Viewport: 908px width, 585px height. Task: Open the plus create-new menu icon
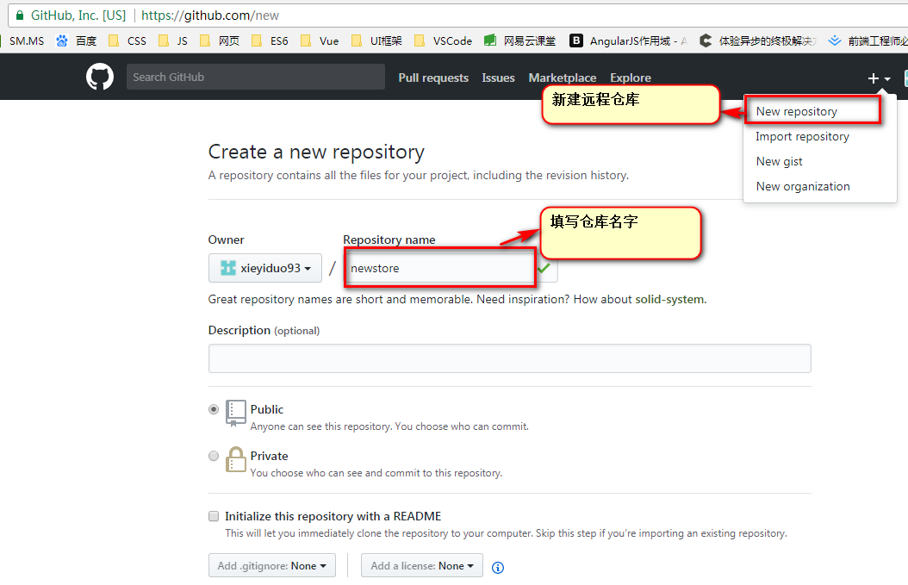tap(879, 78)
